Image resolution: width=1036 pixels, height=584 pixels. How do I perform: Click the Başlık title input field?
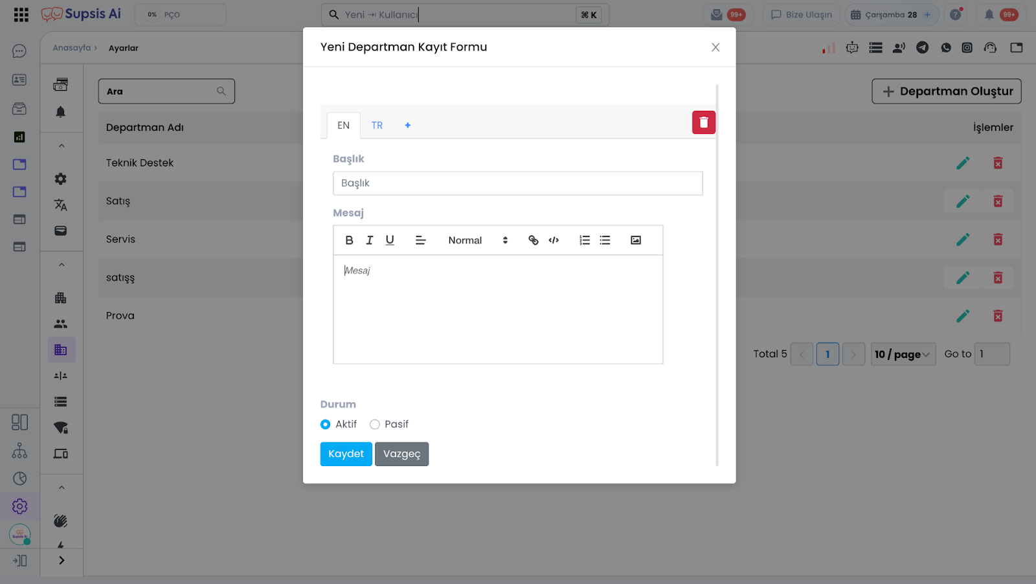pyautogui.click(x=517, y=183)
